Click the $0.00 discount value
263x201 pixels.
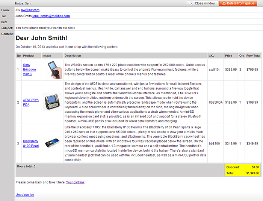255,167
